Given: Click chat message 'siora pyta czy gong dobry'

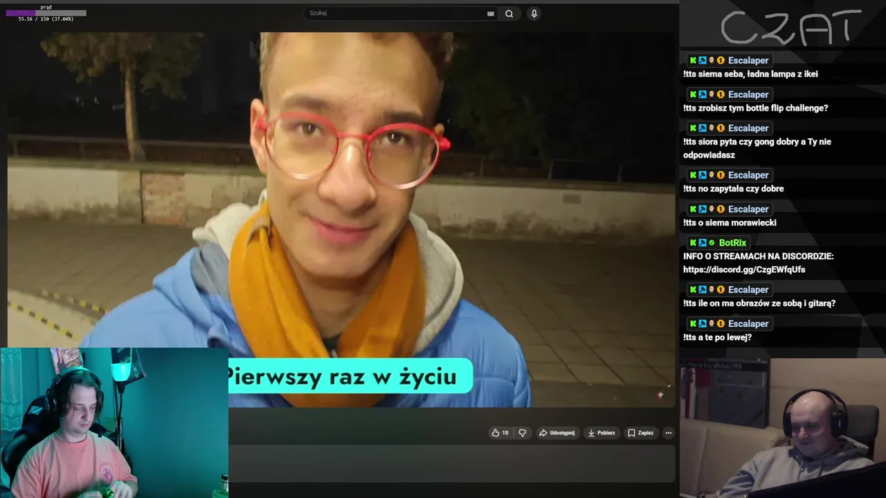Looking at the screenshot, I should coord(757,148).
